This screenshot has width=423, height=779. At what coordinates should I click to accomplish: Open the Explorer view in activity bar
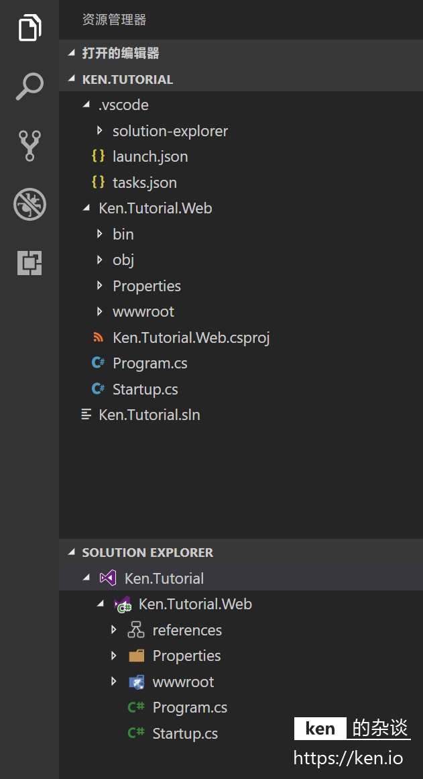(29, 28)
